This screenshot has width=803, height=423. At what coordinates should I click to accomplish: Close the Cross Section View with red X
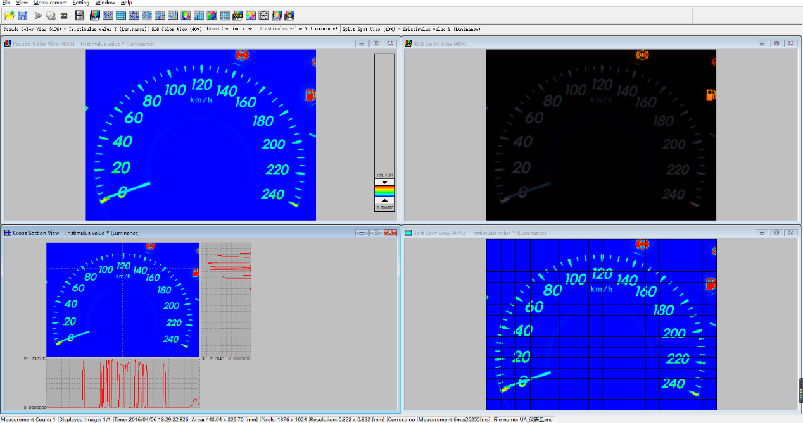(x=390, y=233)
